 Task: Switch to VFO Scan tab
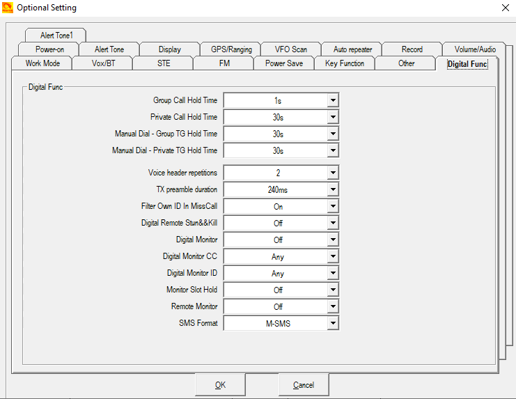291,49
